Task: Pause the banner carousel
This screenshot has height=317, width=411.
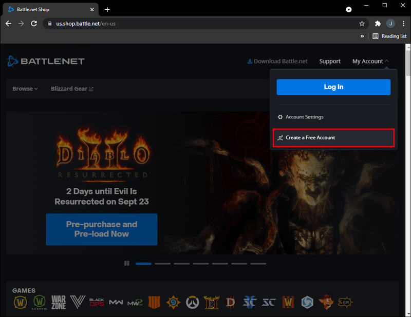Action: 126,263
